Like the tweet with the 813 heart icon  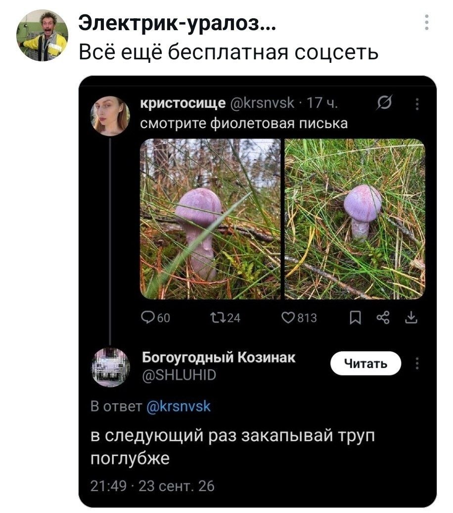click(299, 318)
